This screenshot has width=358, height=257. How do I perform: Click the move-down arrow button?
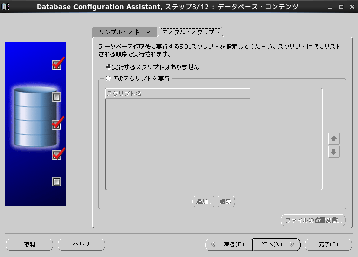pyautogui.click(x=333, y=152)
